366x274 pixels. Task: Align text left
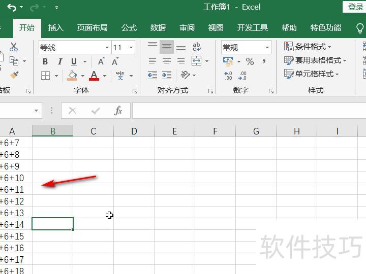tap(152, 61)
